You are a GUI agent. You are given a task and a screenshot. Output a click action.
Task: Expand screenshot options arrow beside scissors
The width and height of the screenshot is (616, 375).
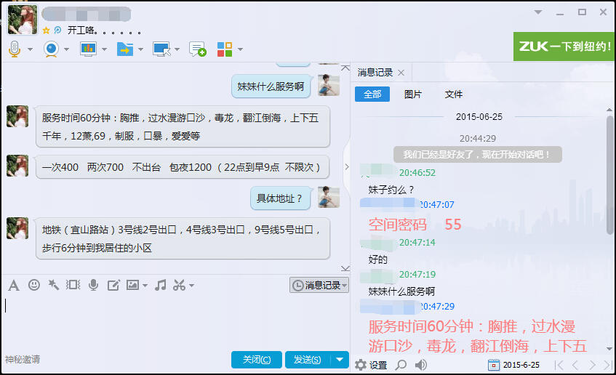coord(191,286)
